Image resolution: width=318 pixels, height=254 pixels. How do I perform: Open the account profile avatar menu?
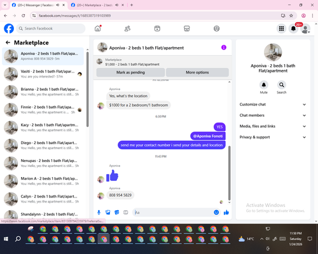click(x=305, y=29)
